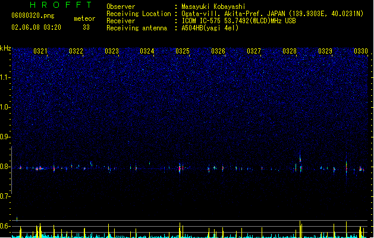The image size is (374, 238).
Task: Click the 0.6 frequency axis label
Action: pos(5,226)
